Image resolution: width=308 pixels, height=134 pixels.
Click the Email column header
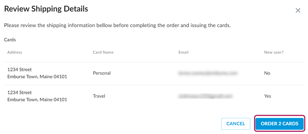tap(183, 52)
